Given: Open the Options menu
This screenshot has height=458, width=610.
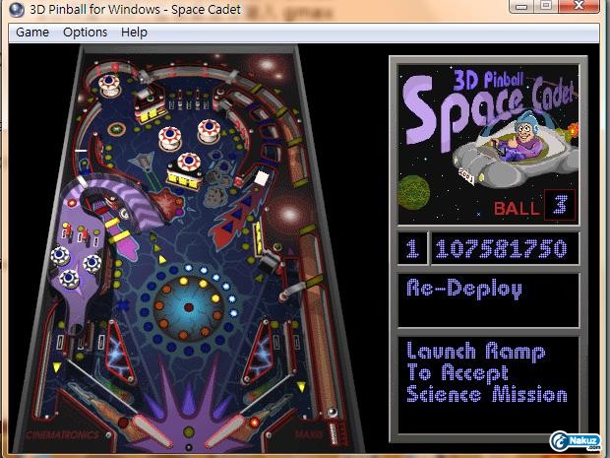Looking at the screenshot, I should pyautogui.click(x=85, y=32).
